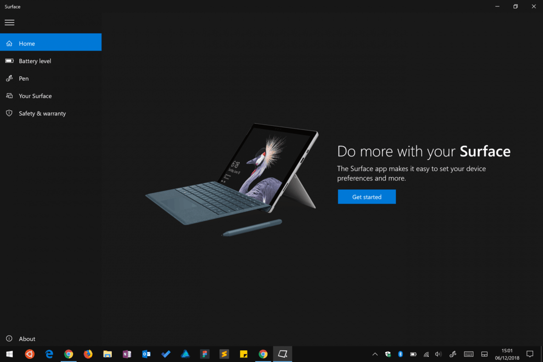Image resolution: width=543 pixels, height=362 pixels.
Task: Open Microsoft To-Do checkmark icon
Action: [x=166, y=354]
